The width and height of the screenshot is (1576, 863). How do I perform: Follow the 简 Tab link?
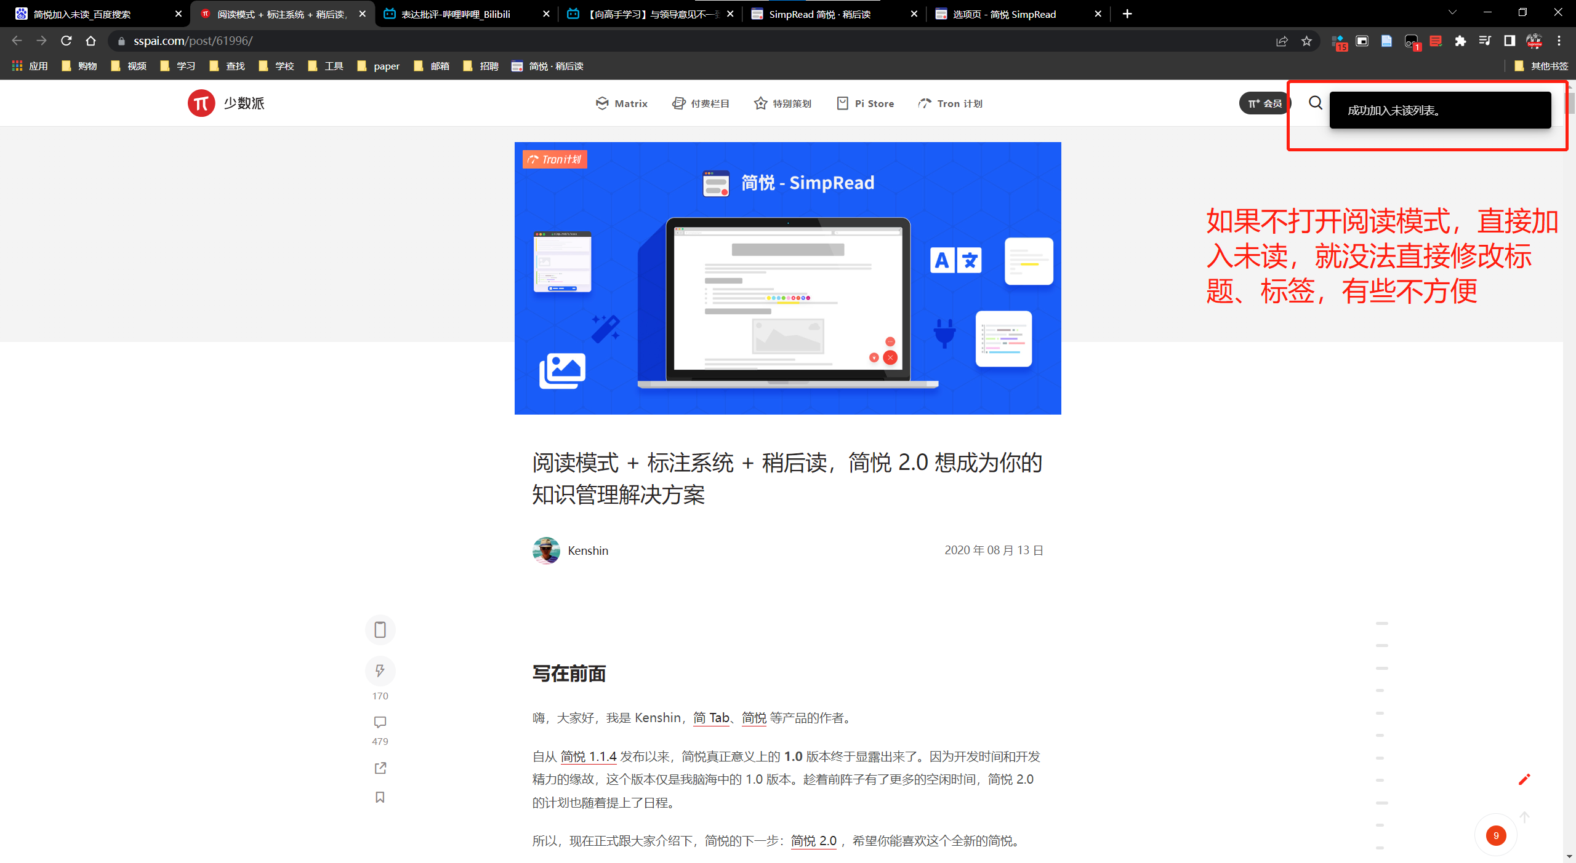(x=711, y=718)
